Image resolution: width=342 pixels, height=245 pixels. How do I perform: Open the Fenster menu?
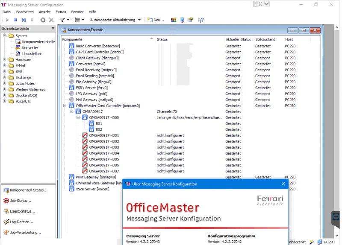(x=77, y=12)
